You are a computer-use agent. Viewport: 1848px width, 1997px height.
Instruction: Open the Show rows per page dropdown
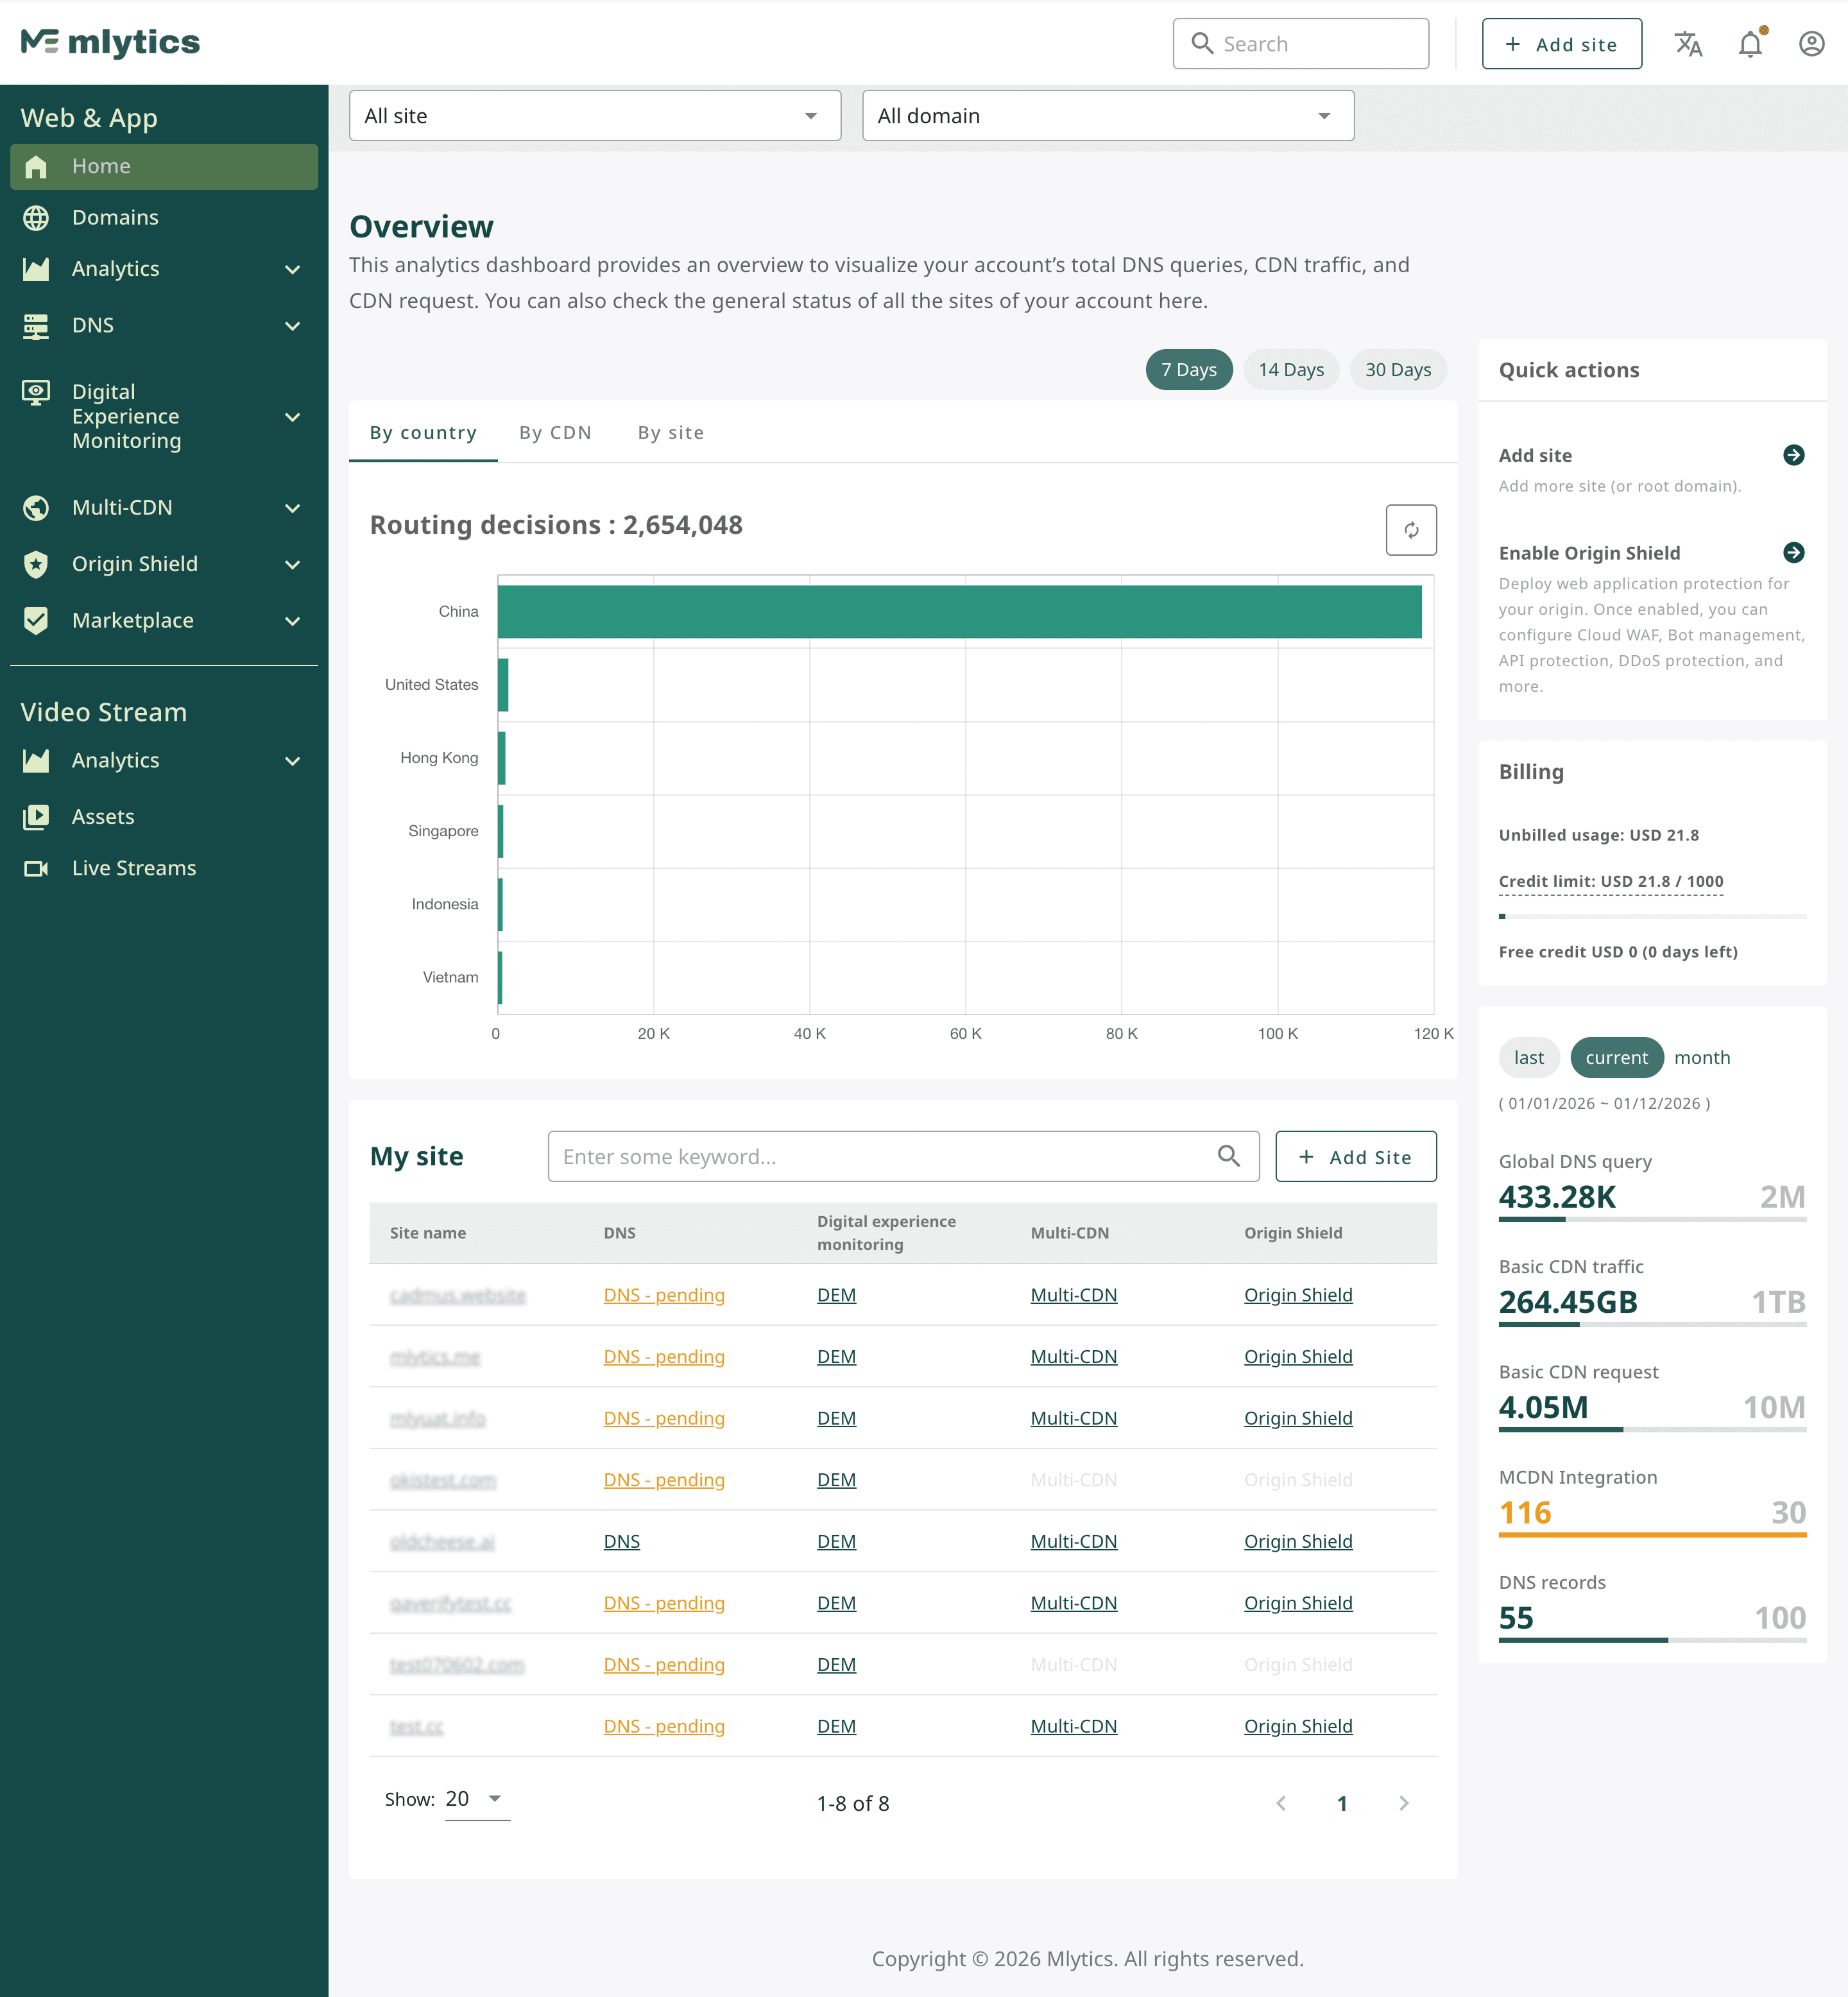[476, 1799]
